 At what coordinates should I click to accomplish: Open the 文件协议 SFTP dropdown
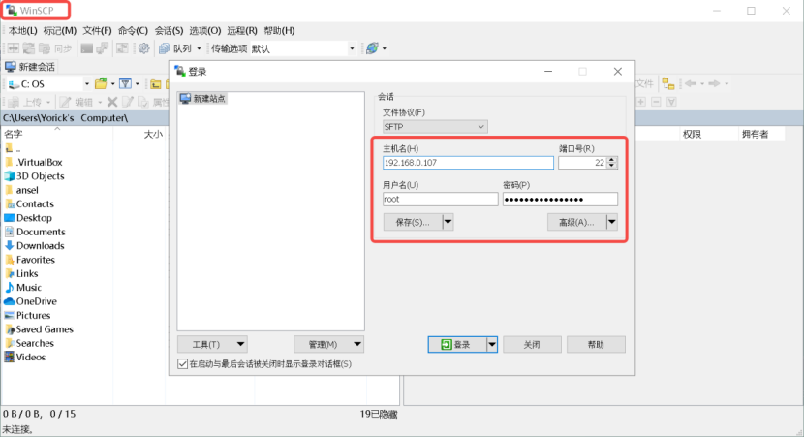[x=435, y=127]
